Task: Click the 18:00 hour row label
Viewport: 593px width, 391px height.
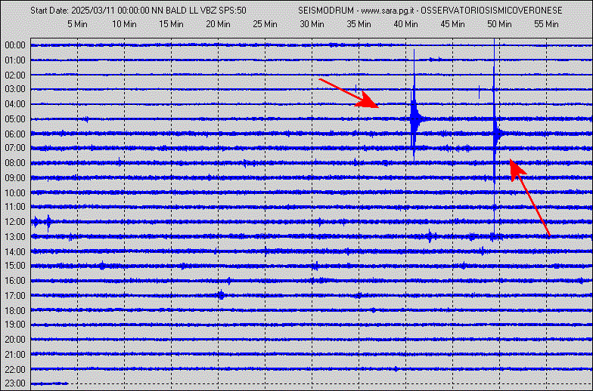Action: click(15, 311)
